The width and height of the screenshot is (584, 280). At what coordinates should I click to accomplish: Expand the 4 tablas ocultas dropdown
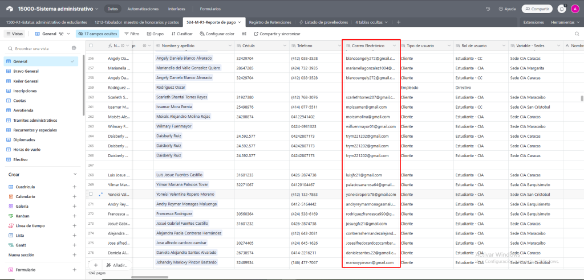coord(372,22)
